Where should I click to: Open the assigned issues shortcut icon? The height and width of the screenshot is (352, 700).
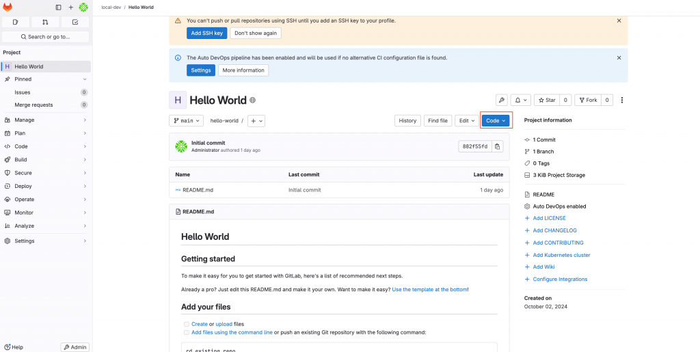tap(16, 22)
